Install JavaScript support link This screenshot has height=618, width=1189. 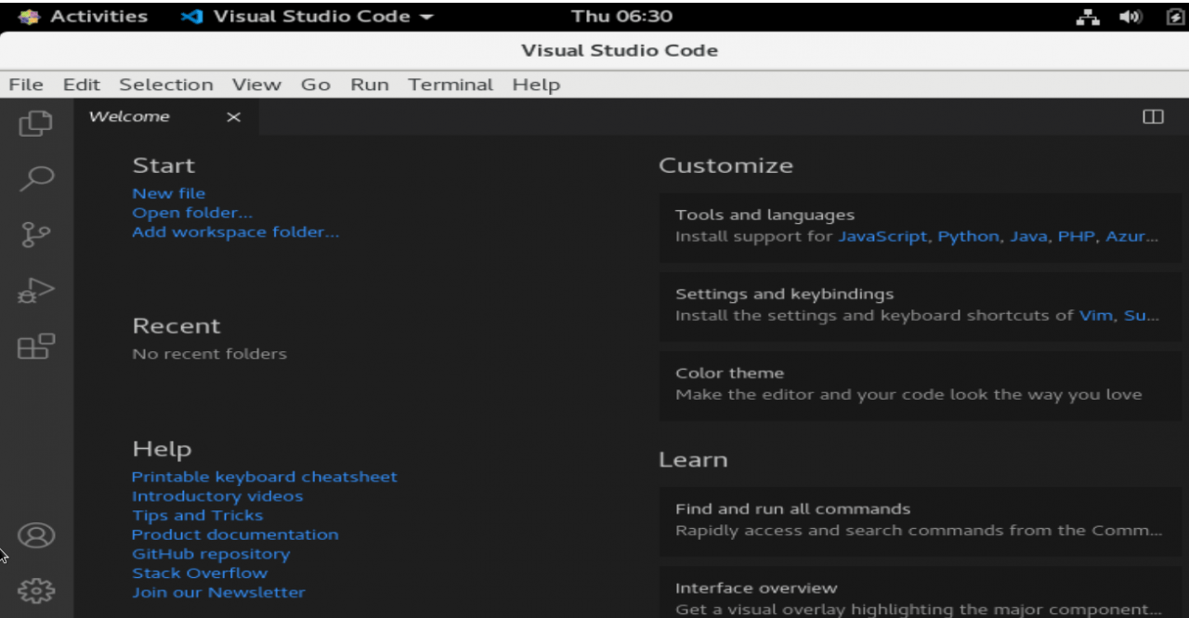(882, 236)
